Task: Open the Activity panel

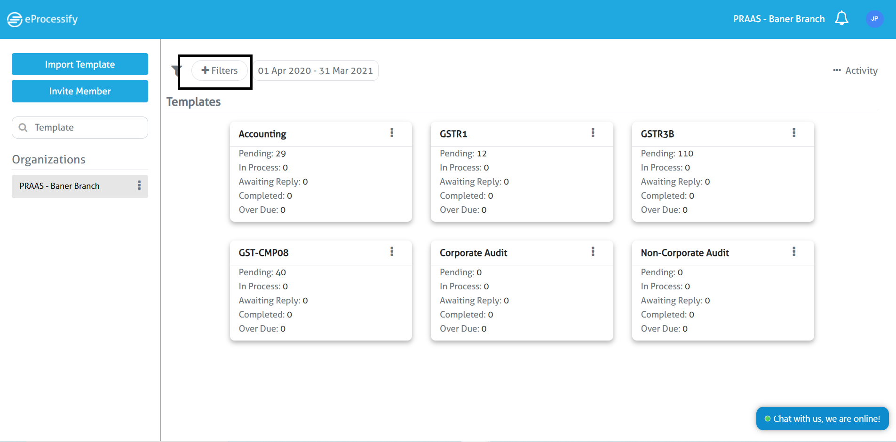Action: click(855, 70)
